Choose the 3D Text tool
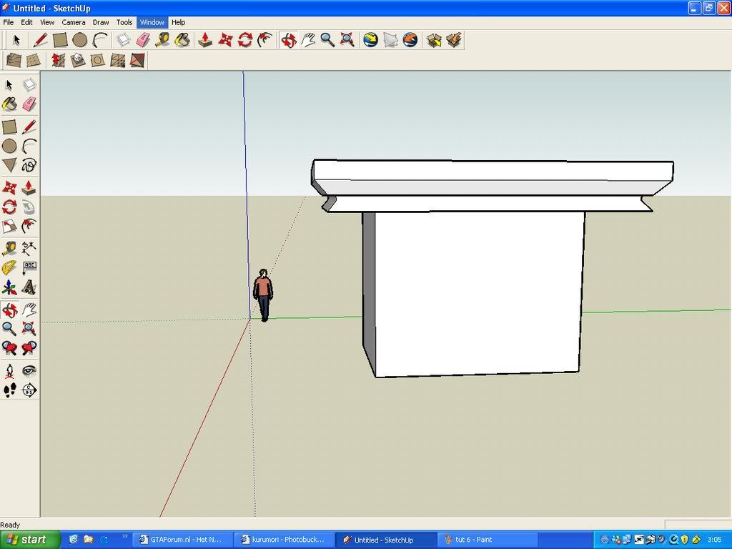732x549 pixels. (x=29, y=287)
